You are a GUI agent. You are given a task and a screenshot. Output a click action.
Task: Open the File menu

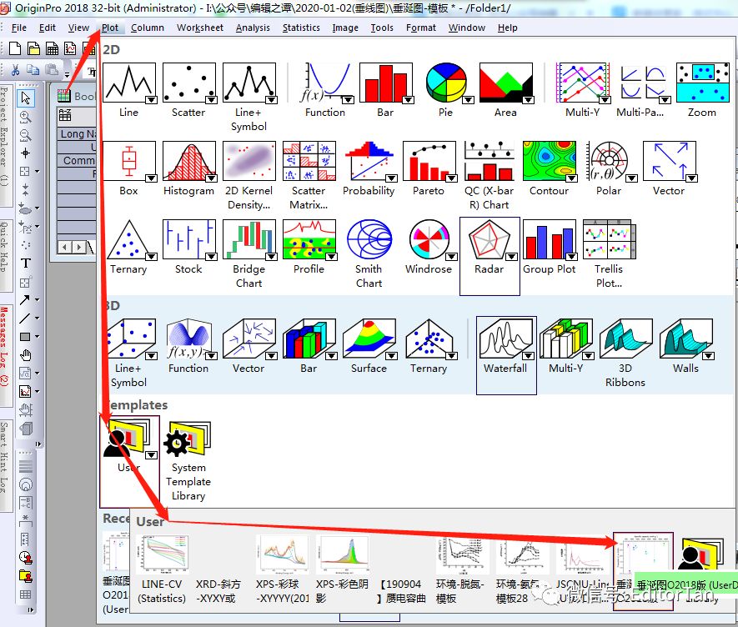pyautogui.click(x=19, y=28)
